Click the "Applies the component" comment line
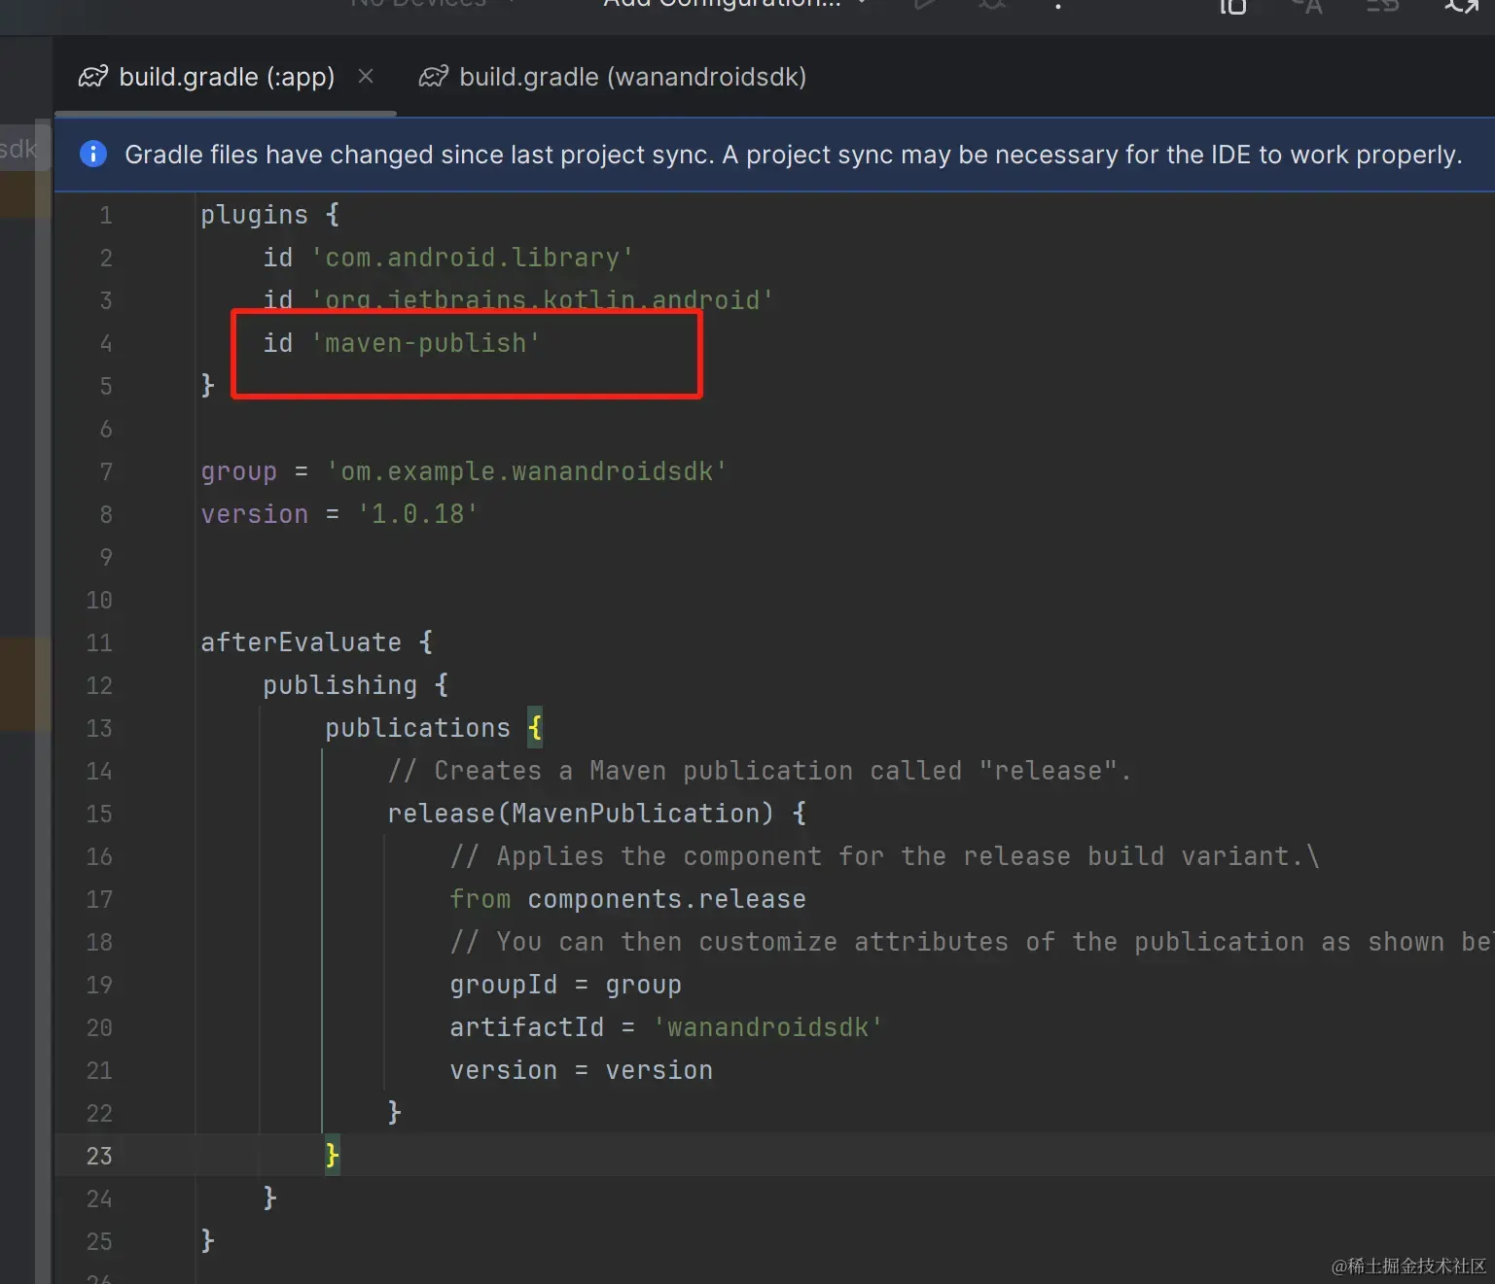The width and height of the screenshot is (1495, 1284). tap(884, 856)
